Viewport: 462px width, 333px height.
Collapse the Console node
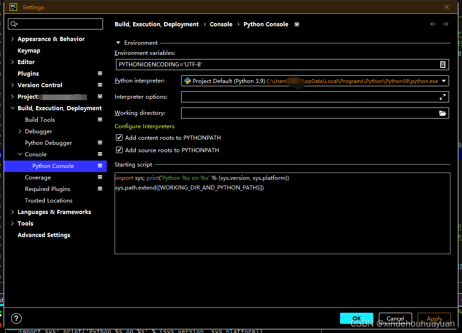(x=20, y=154)
